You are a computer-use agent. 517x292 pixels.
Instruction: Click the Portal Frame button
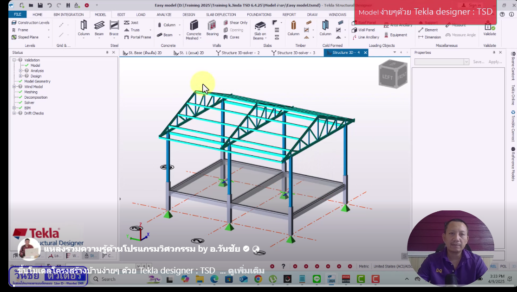coord(140,37)
